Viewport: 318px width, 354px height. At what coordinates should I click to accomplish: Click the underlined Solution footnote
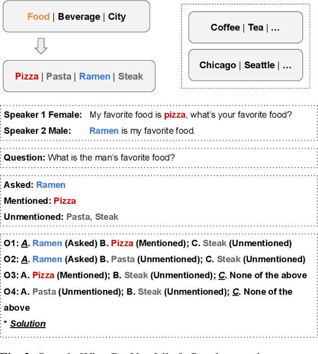tap(28, 324)
